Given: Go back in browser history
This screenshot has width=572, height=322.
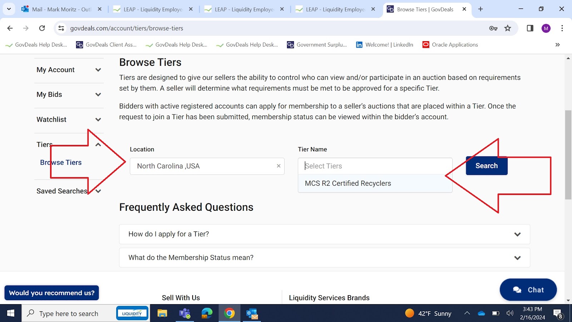Looking at the screenshot, I should point(10,28).
